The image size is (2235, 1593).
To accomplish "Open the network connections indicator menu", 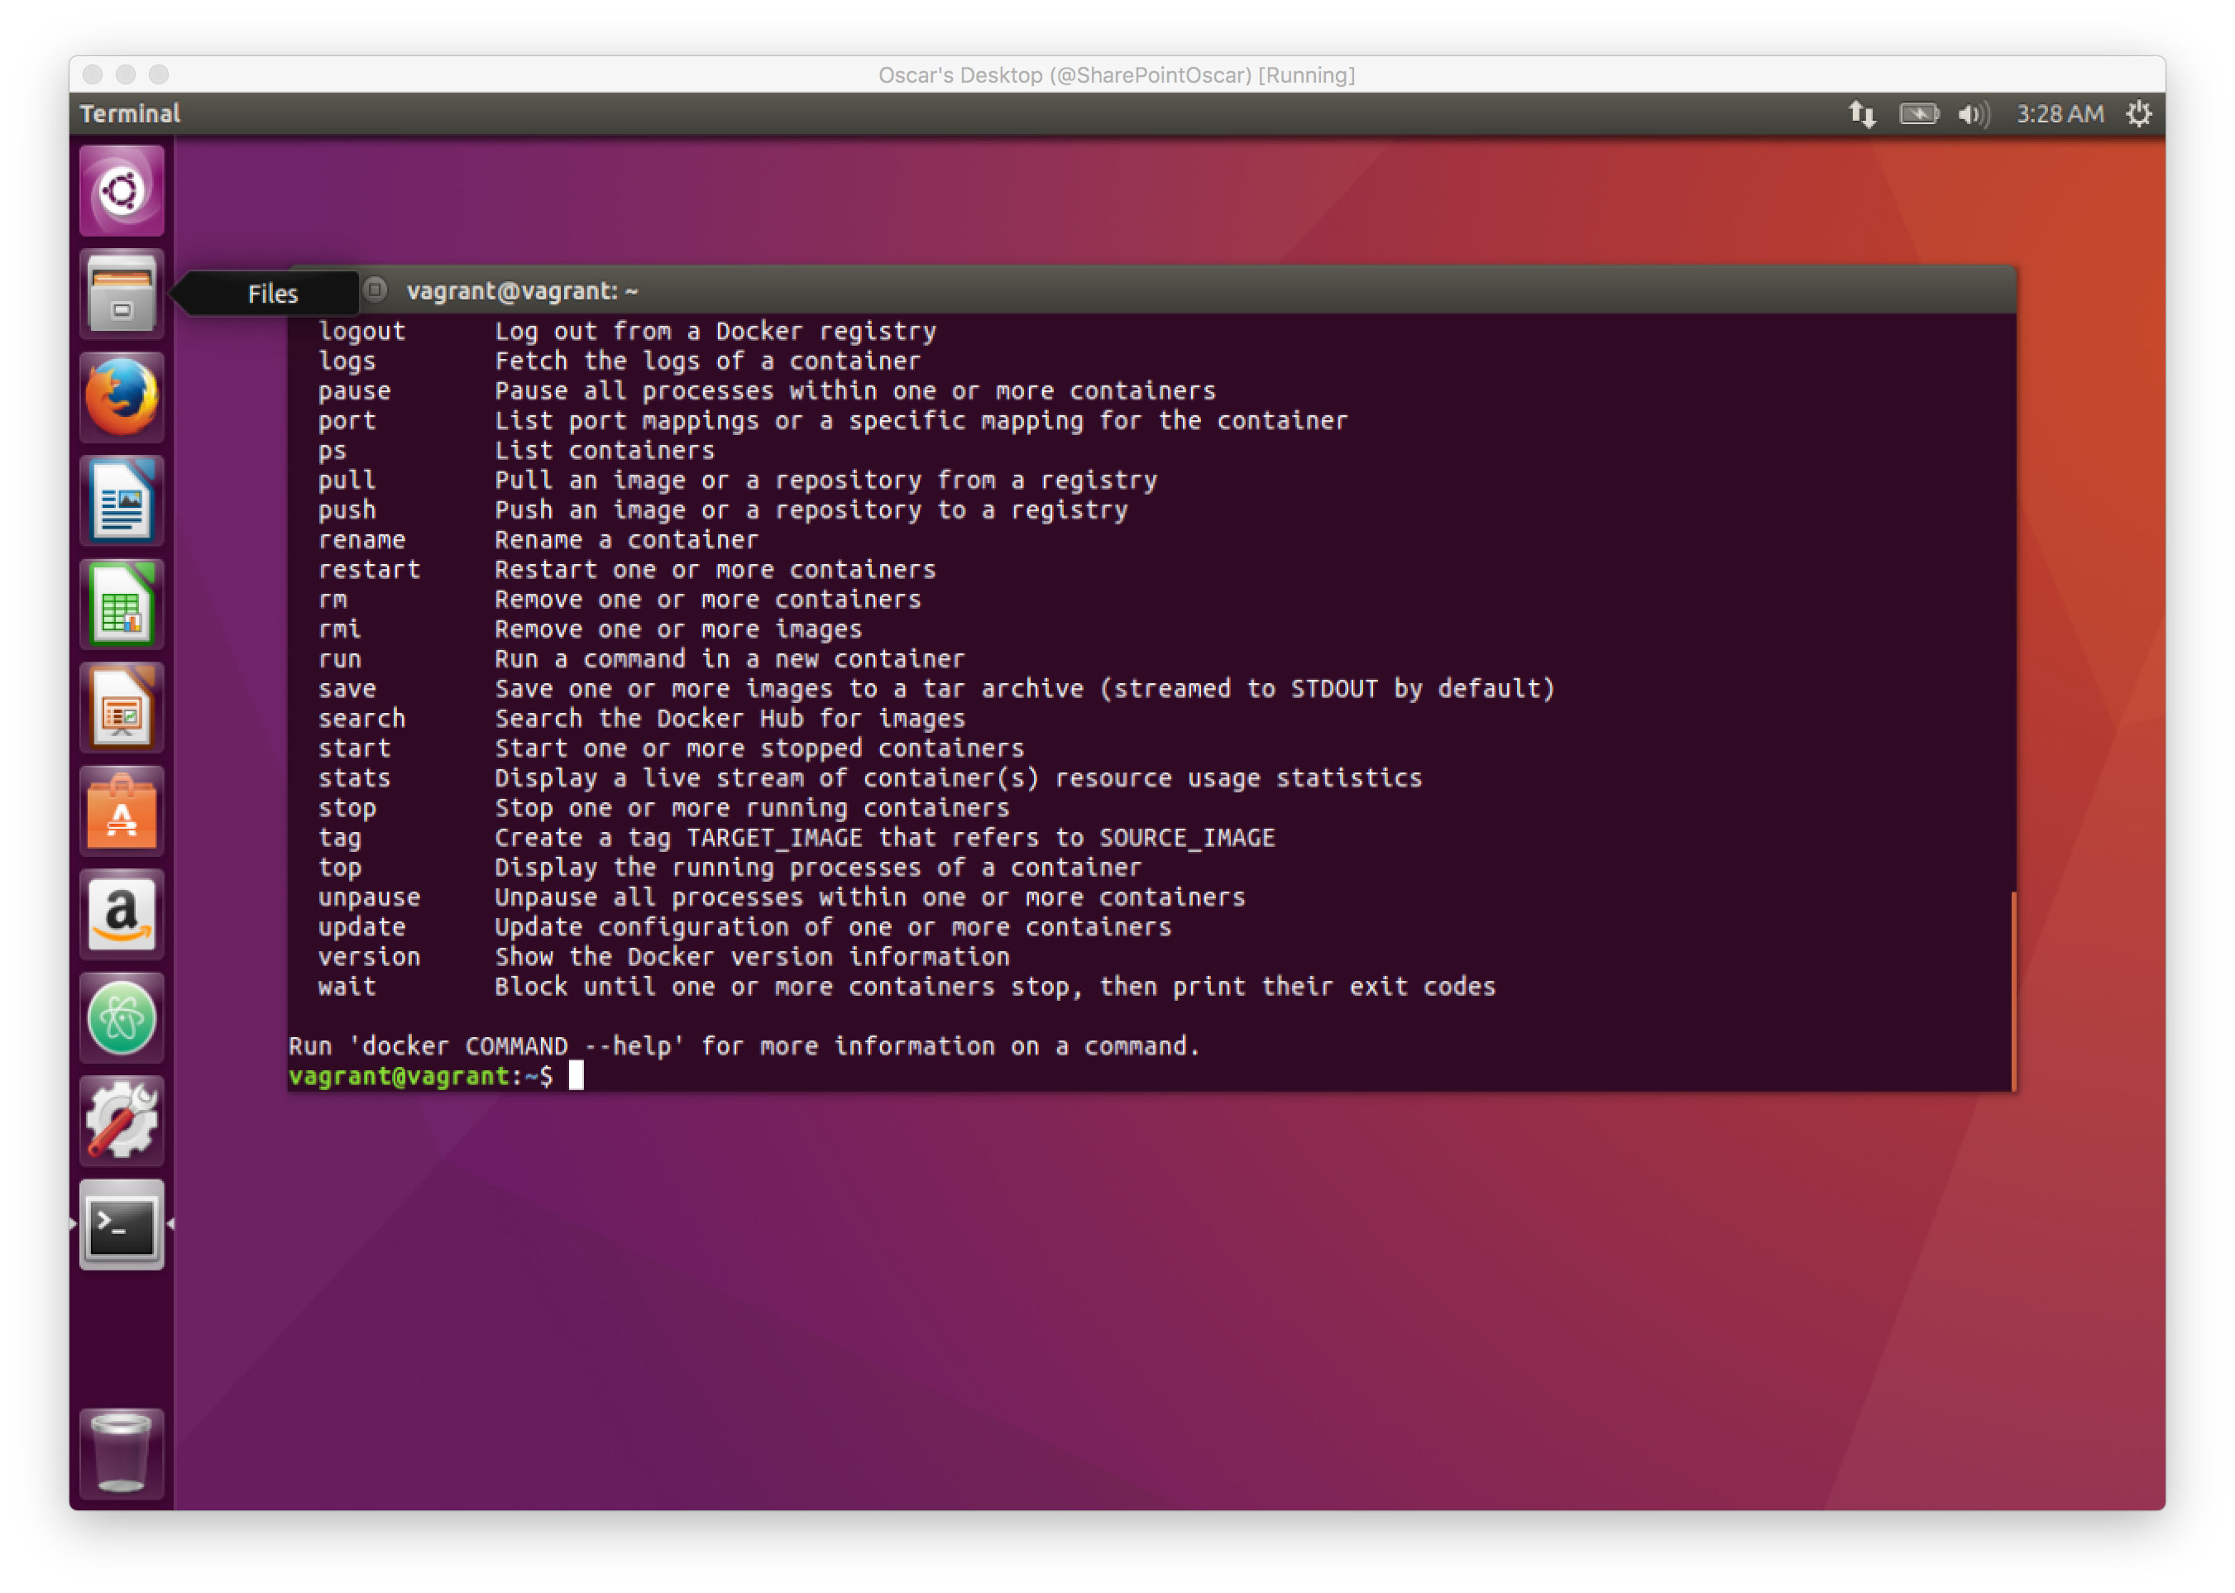I will 1862,114.
